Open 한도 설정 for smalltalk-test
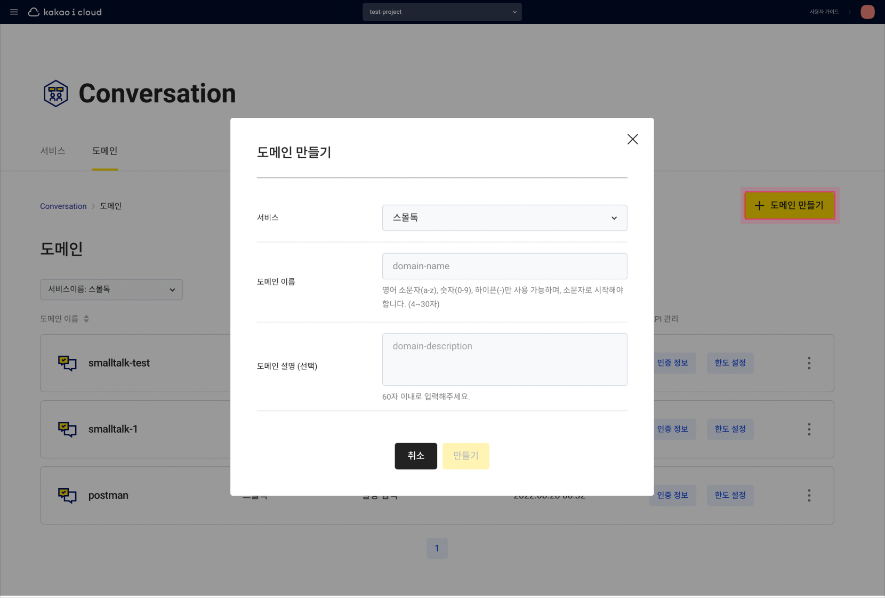This screenshot has width=885, height=598. (730, 363)
